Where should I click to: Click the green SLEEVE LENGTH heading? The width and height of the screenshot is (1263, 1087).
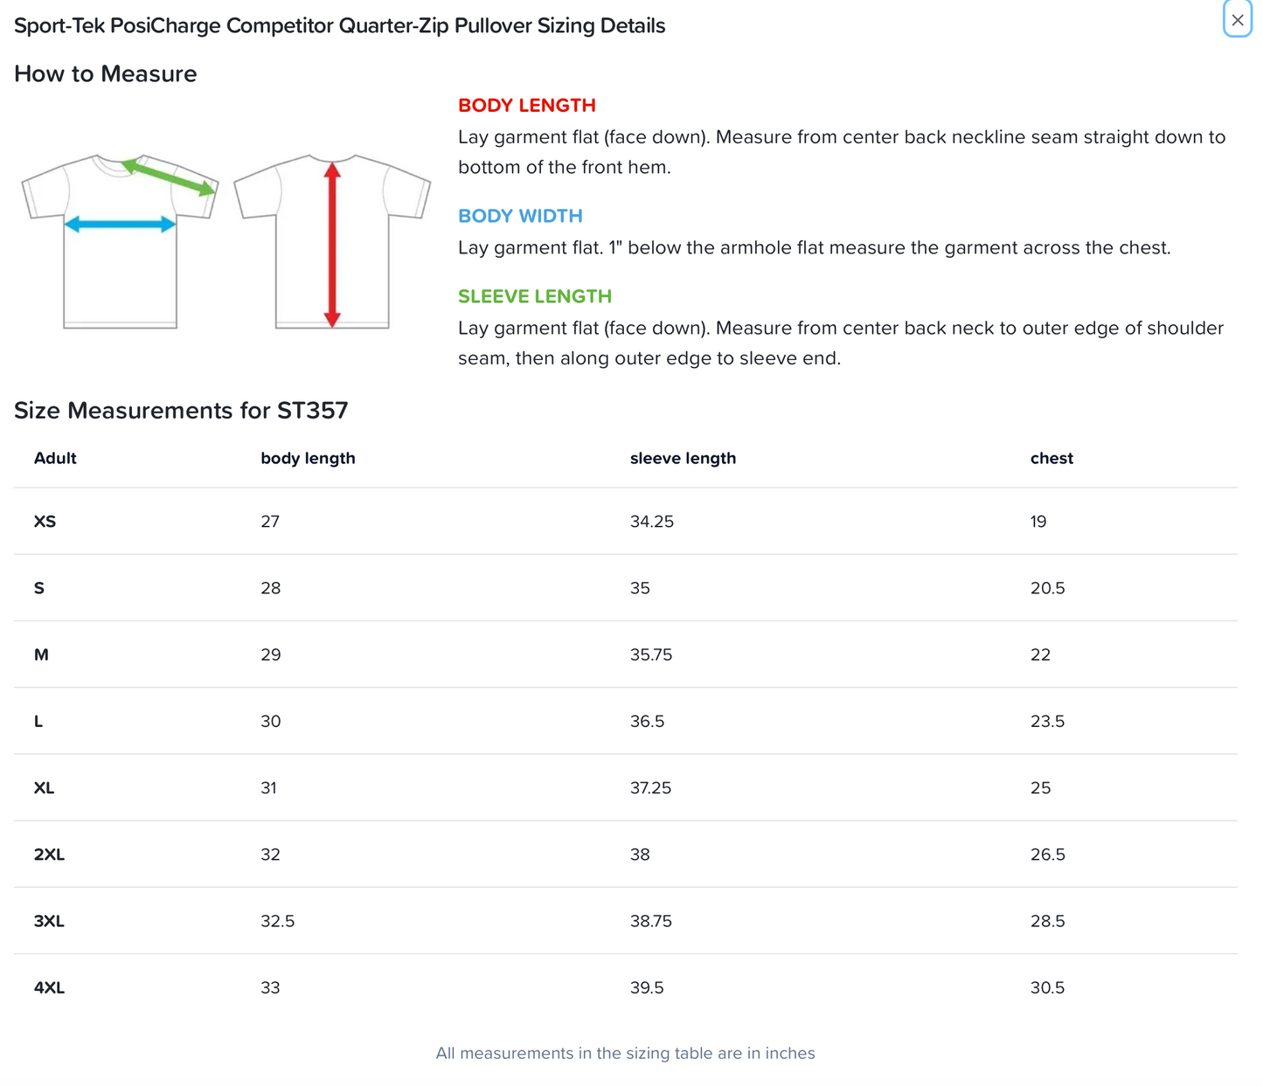tap(534, 296)
